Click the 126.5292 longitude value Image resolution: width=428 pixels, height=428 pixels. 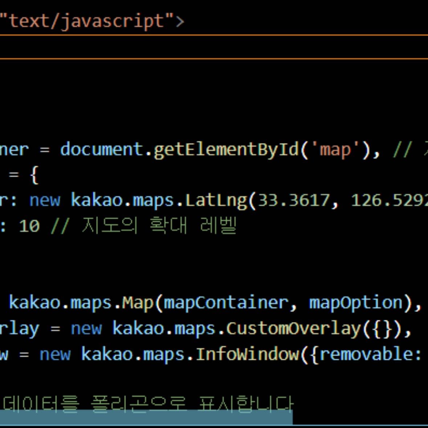tap(390, 201)
